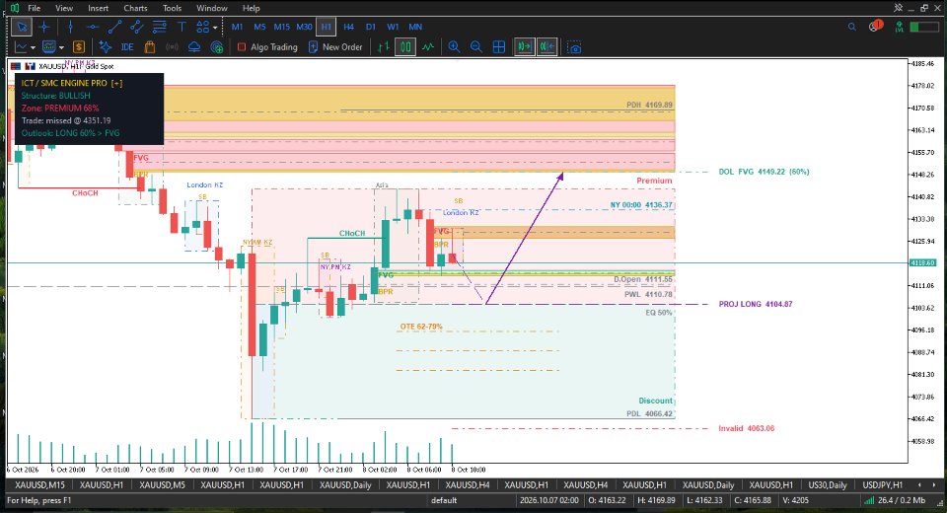Click the unpin icon in title bar

[898, 8]
